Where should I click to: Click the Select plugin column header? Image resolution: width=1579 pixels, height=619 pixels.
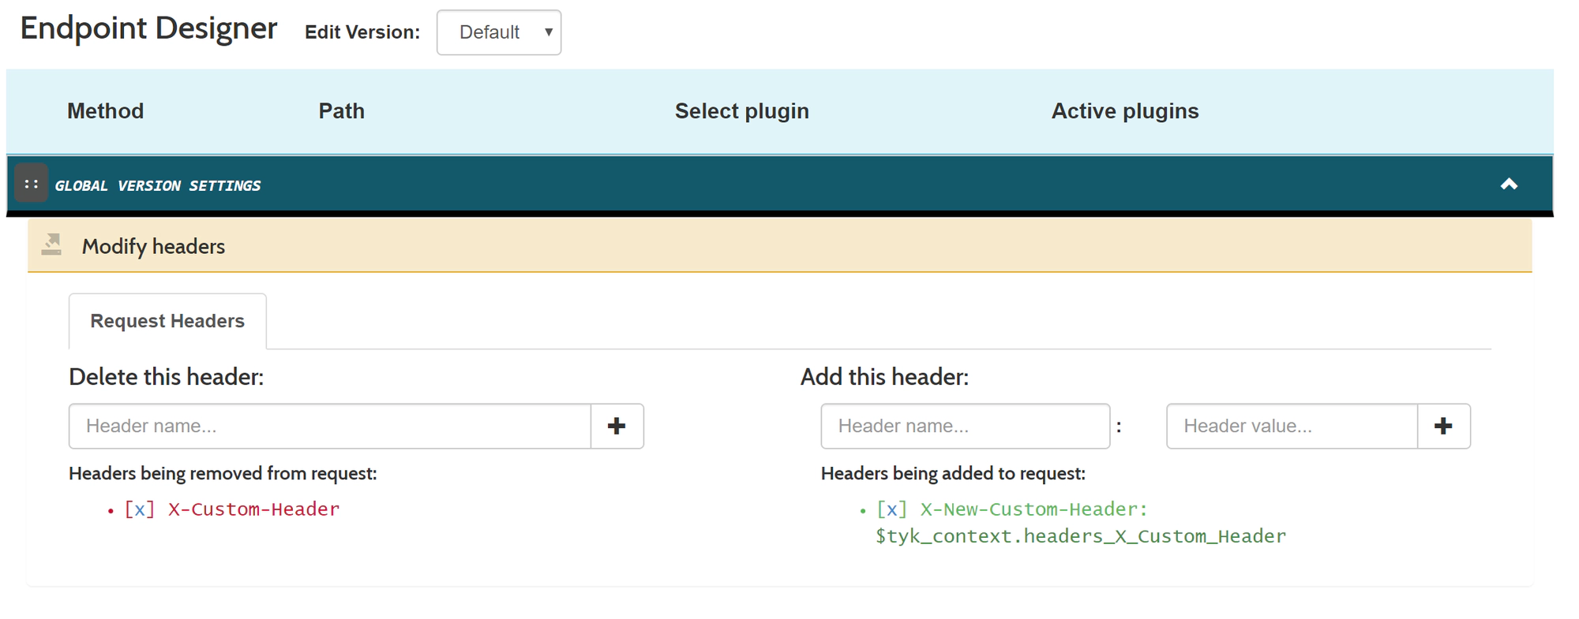click(x=741, y=111)
